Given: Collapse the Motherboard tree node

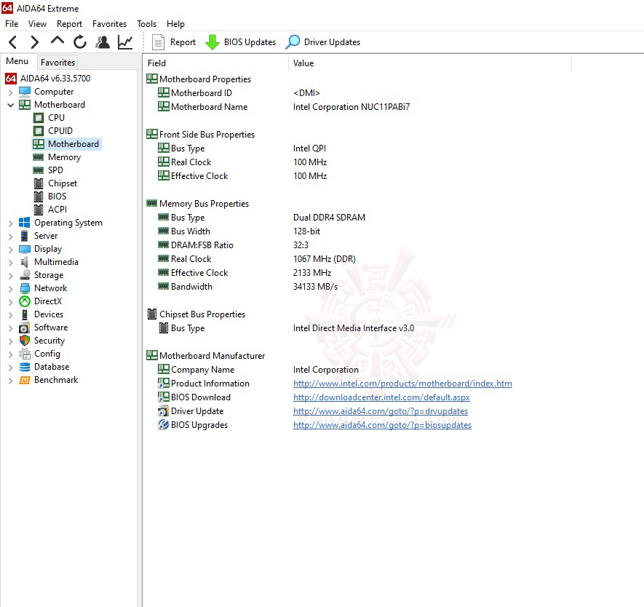Looking at the screenshot, I should pyautogui.click(x=11, y=105).
